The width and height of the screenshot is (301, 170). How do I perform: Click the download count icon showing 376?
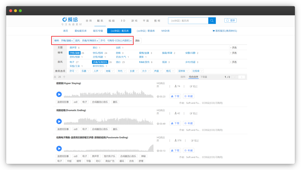178,140
